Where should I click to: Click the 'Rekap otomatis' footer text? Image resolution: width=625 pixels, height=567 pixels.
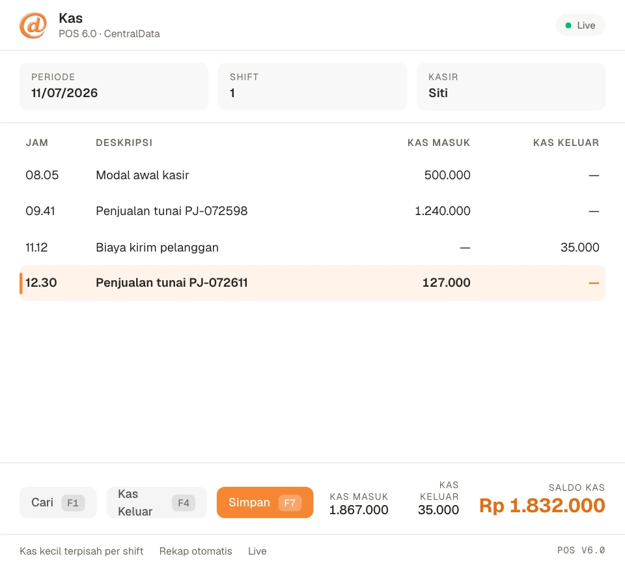pos(196,551)
